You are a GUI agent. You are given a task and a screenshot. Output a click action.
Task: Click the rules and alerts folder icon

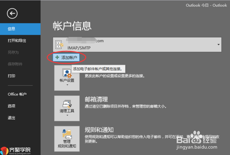67,134
